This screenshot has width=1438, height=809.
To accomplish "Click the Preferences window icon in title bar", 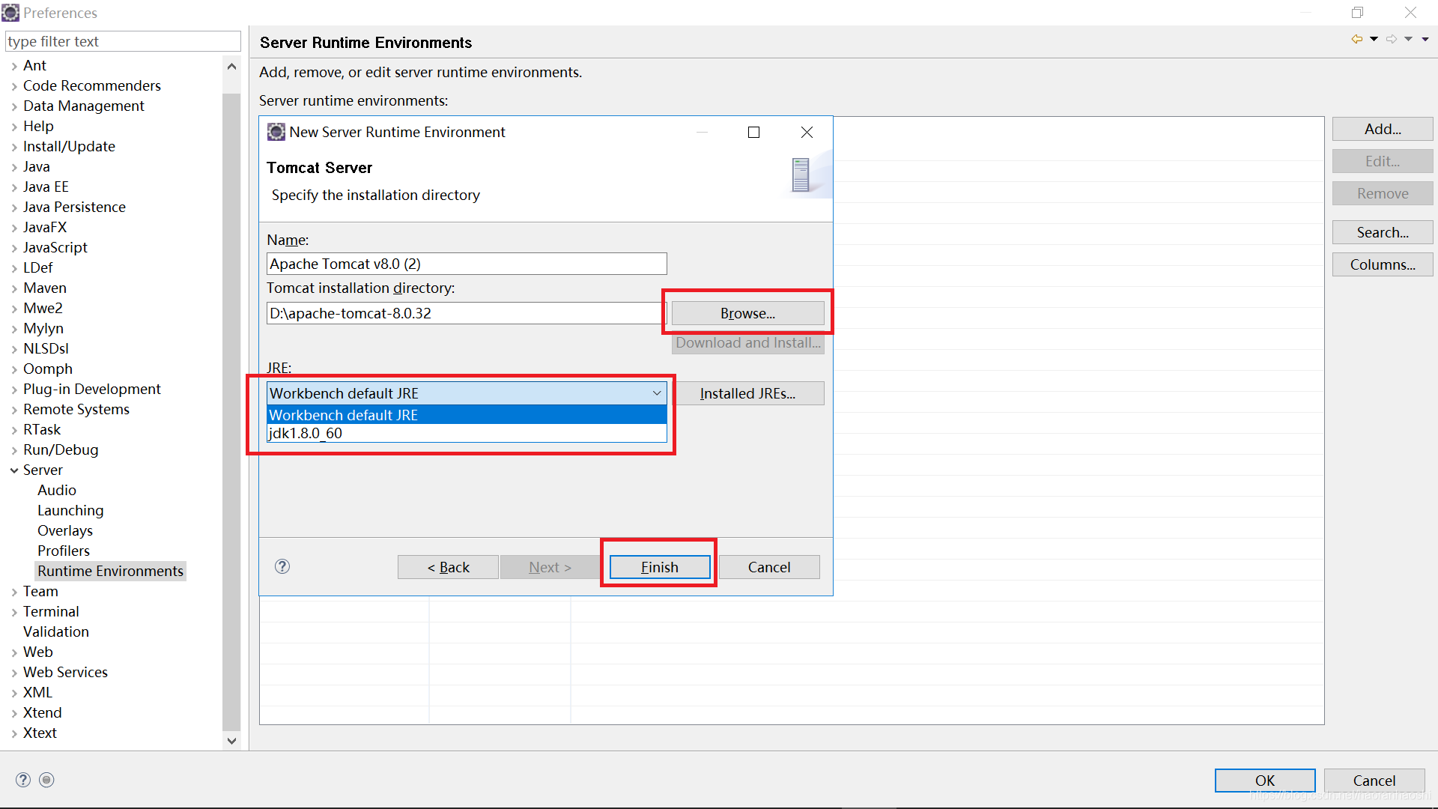I will pyautogui.click(x=10, y=12).
